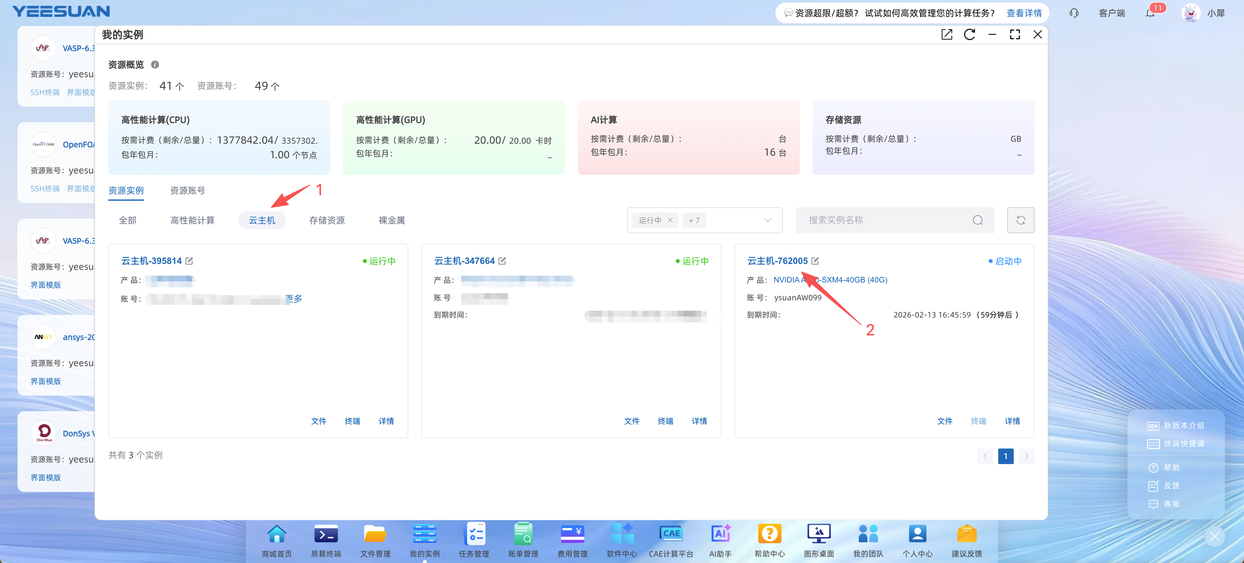Click 查看详情 link in banner
This screenshot has width=1244, height=563.
[x=1024, y=13]
